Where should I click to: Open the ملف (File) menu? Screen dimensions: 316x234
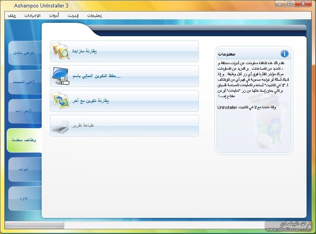[12, 15]
